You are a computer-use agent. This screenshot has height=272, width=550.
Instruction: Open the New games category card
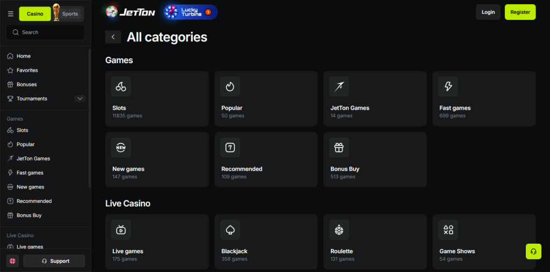click(x=157, y=160)
